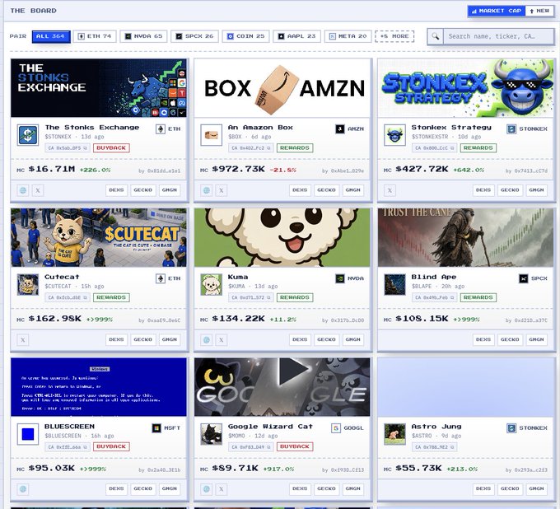Click Kuma puppy avatar

pyautogui.click(x=212, y=284)
